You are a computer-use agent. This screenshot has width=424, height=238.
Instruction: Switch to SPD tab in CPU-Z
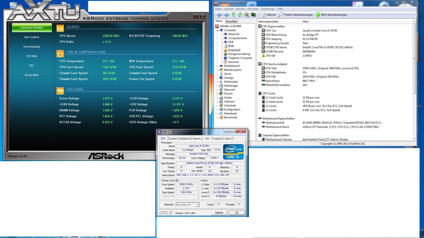pyautogui.click(x=207, y=139)
